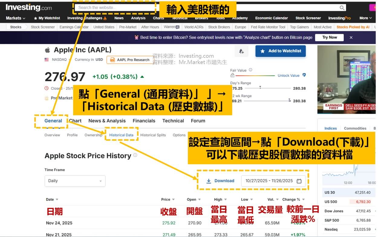
Task: Click the AAPL Pro Research badge
Action: click(130, 60)
